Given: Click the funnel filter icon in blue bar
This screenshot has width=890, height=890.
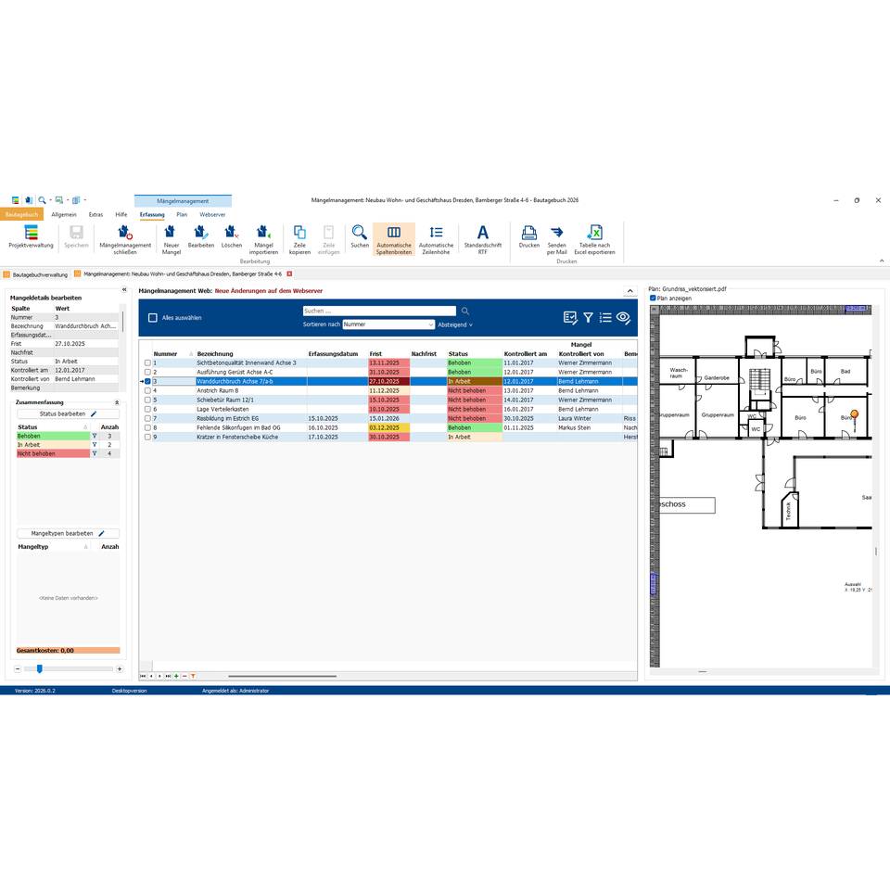Looking at the screenshot, I should [x=588, y=318].
